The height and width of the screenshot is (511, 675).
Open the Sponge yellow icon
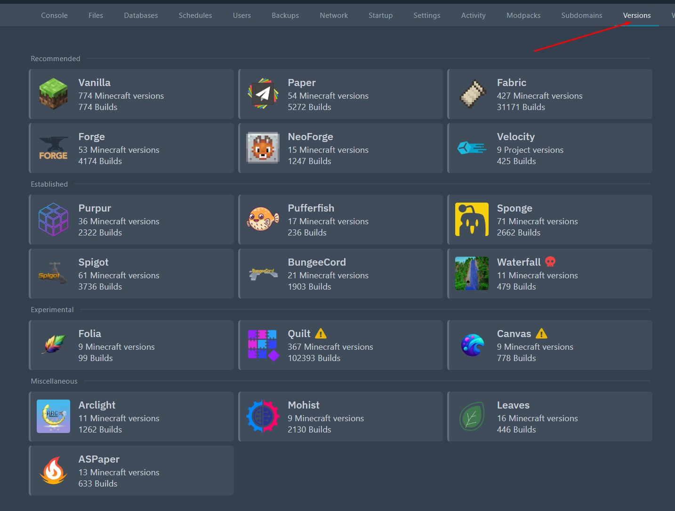tap(472, 220)
